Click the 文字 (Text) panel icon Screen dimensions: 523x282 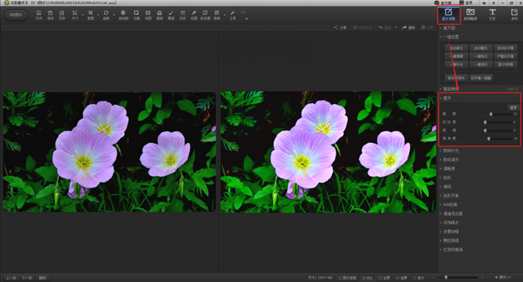coord(492,14)
